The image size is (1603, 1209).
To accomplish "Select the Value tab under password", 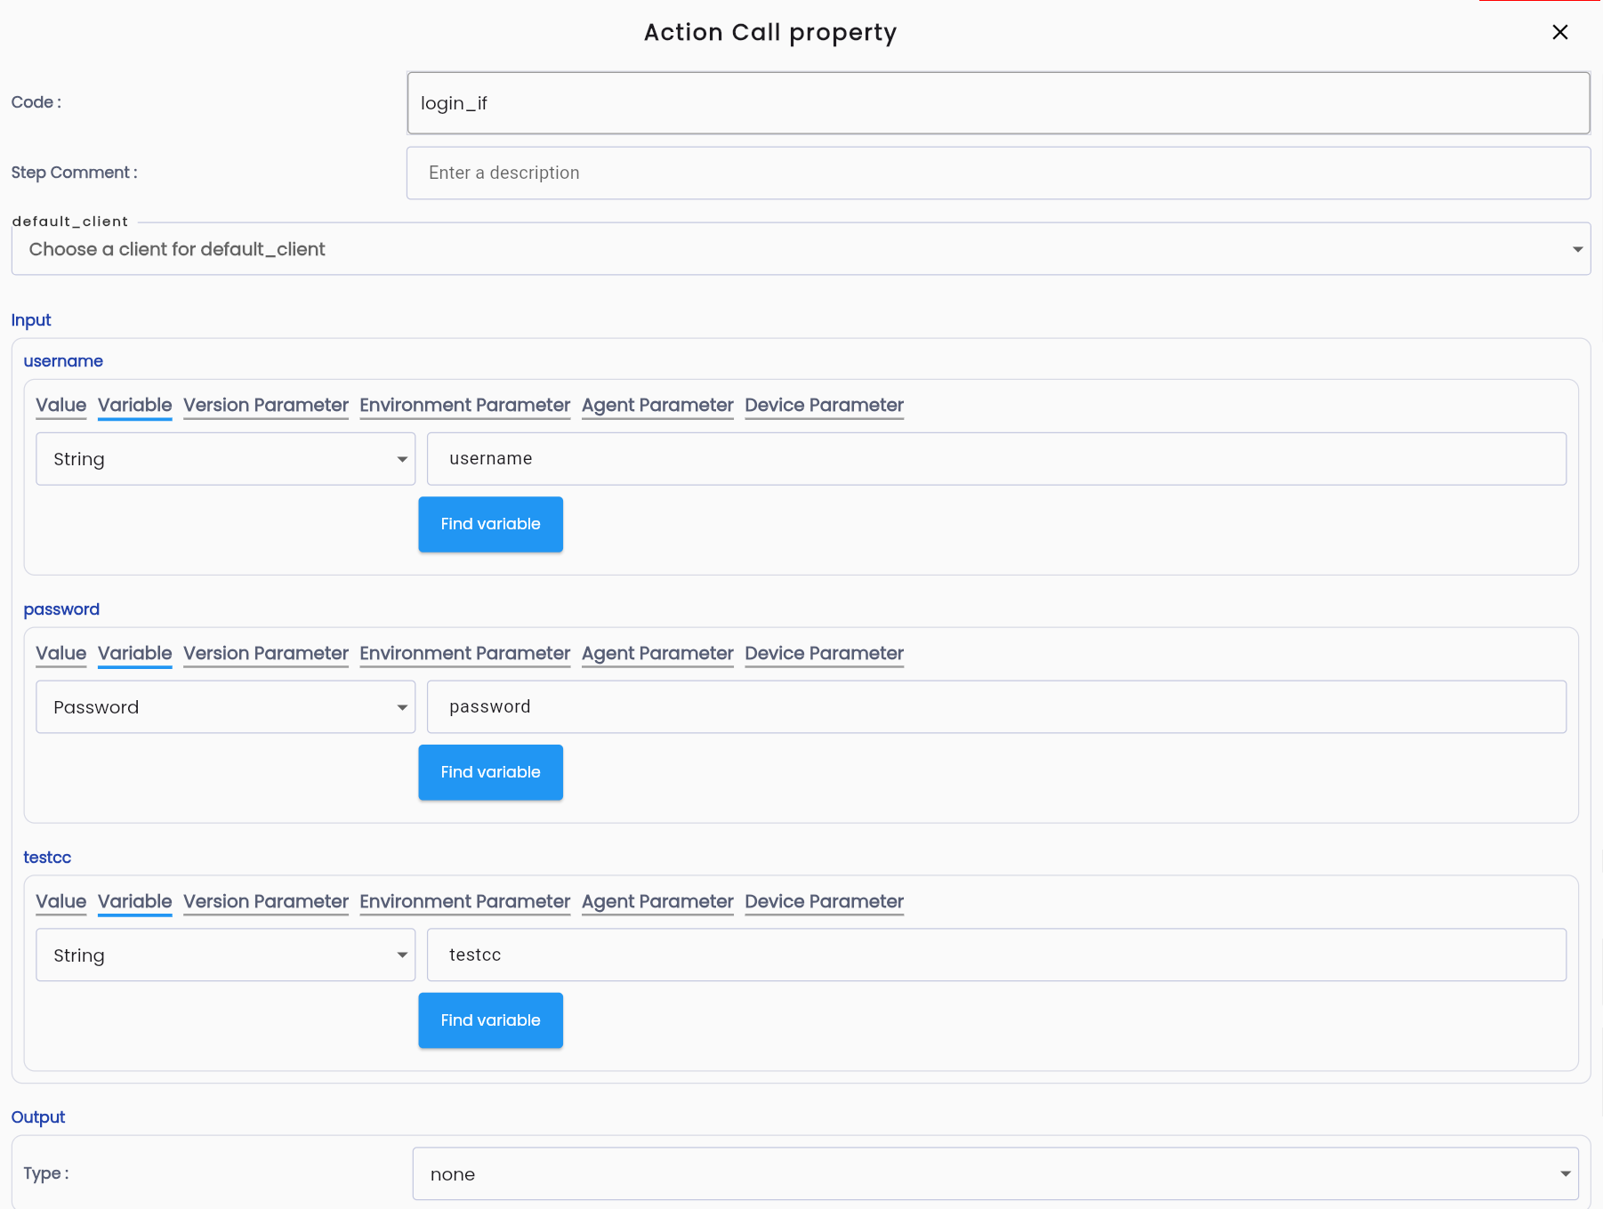I will [61, 654].
